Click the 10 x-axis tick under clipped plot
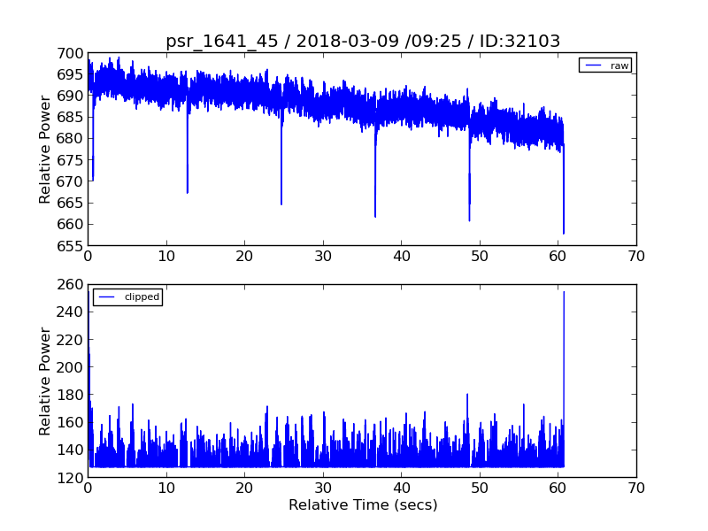This screenshot has width=708, height=531. (166, 489)
